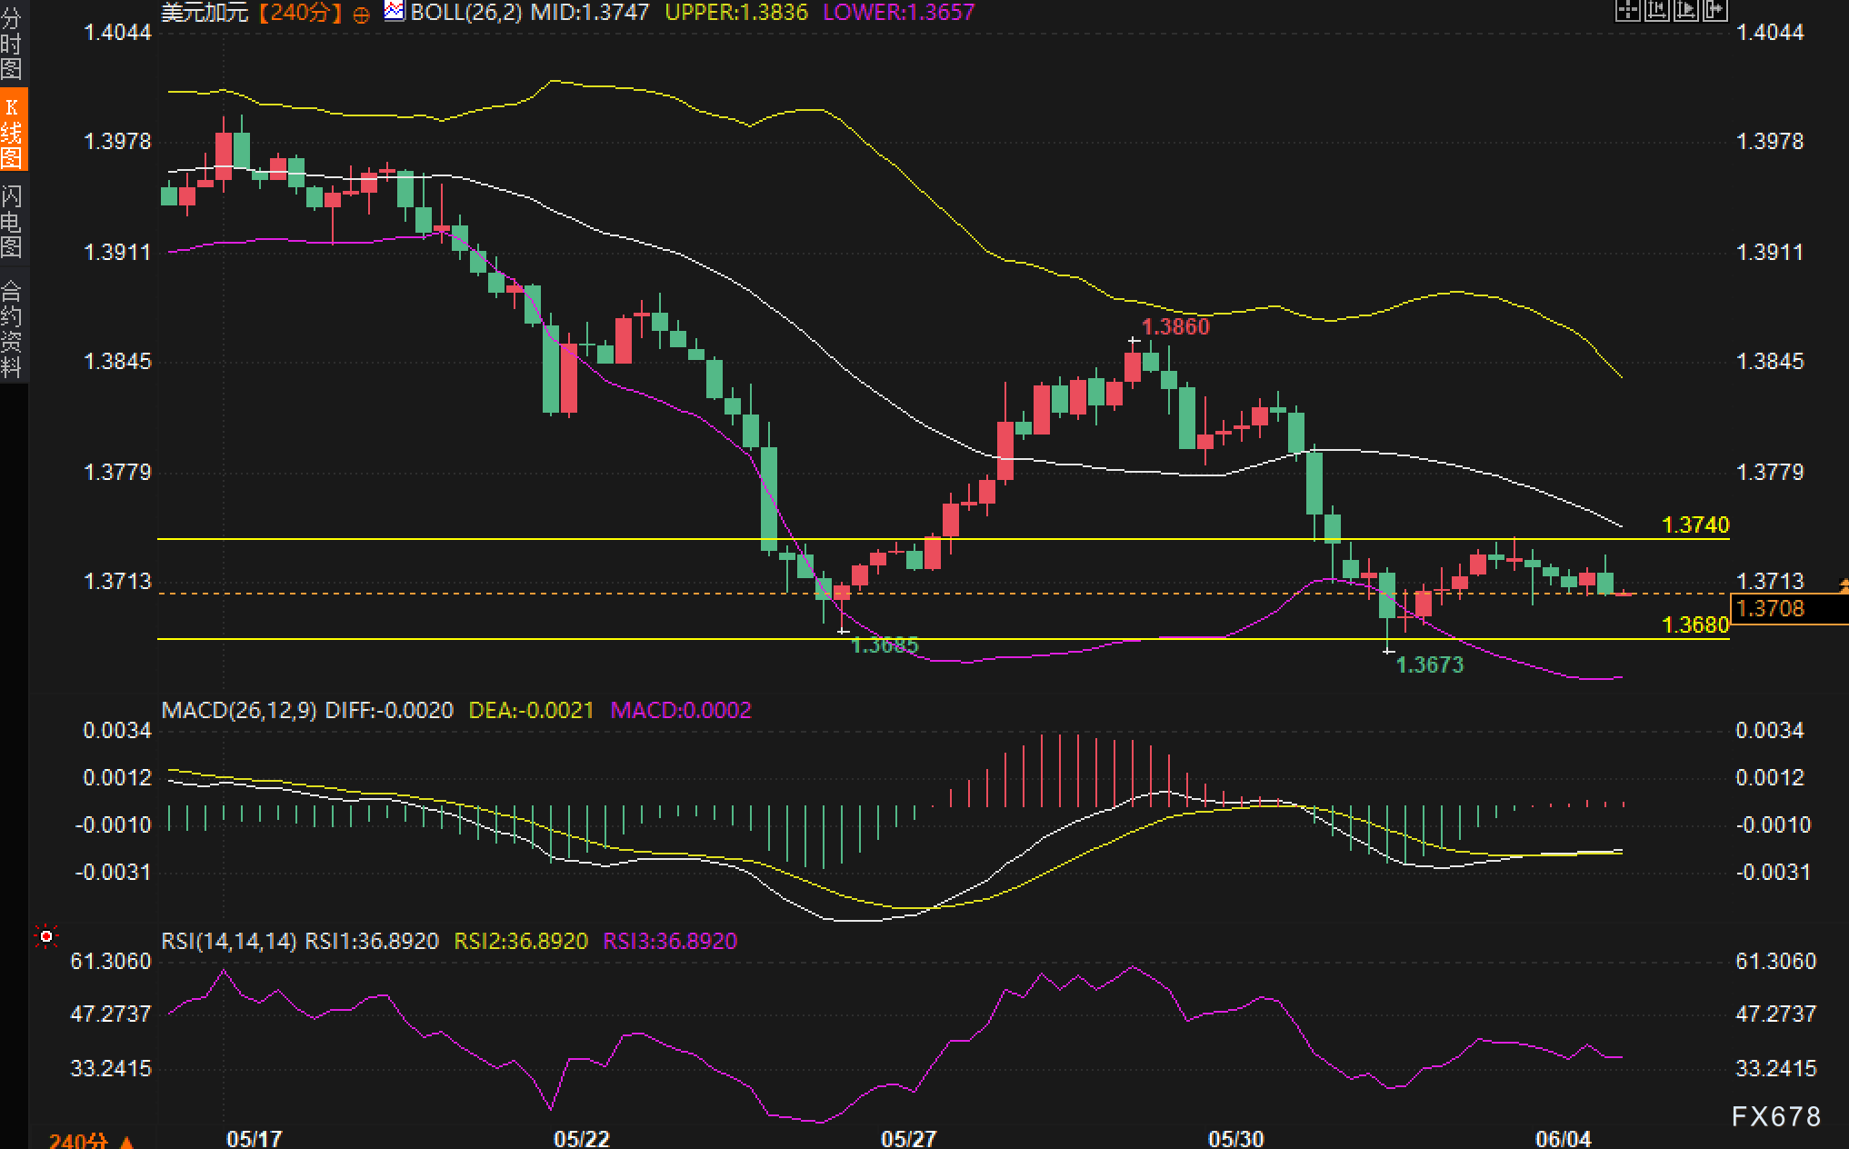The width and height of the screenshot is (1849, 1149).
Task: Click the yellow 1.3740 horizontal line label
Action: (x=1694, y=525)
